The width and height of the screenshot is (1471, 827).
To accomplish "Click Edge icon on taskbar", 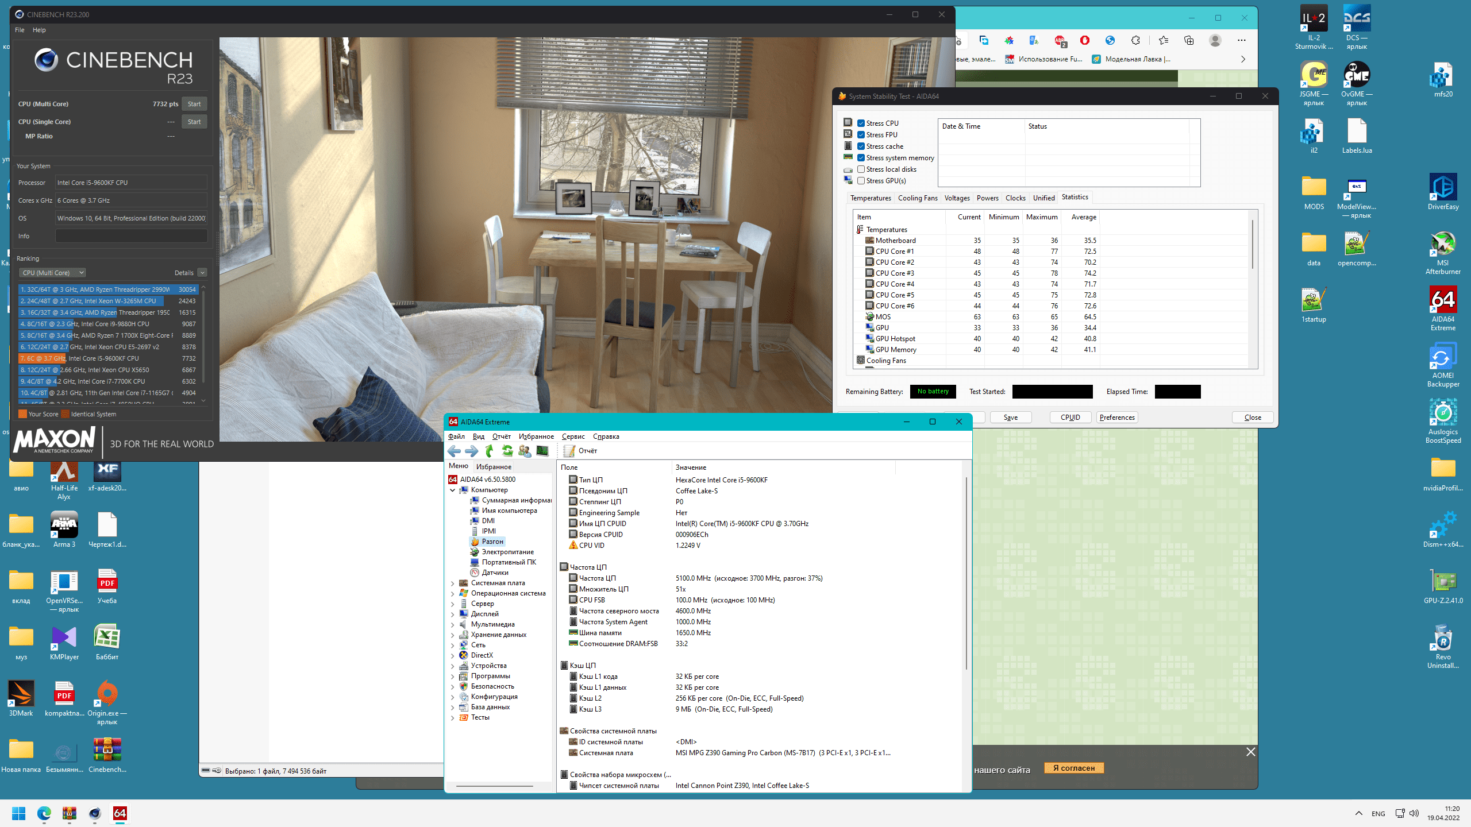I will click(x=44, y=813).
